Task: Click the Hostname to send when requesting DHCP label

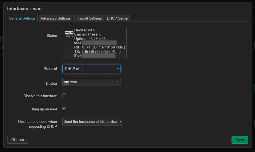Action: [x=38, y=124]
